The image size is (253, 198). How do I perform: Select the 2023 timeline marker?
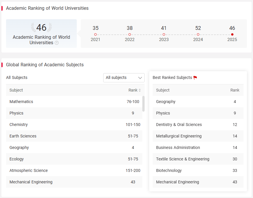164,34
